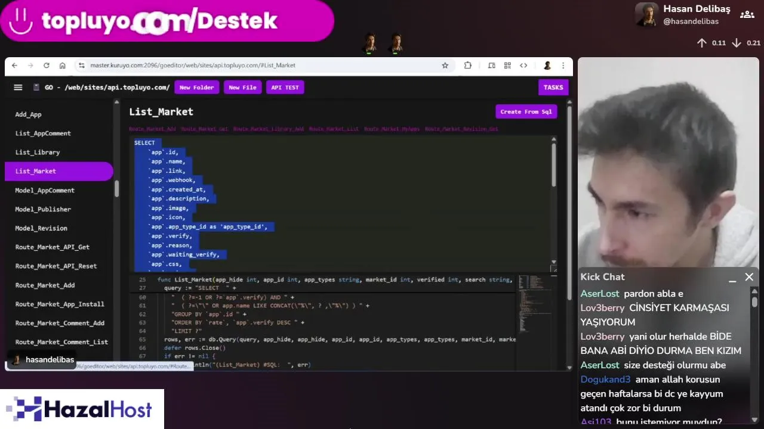Viewport: 764px width, 429px height.
Task: Open the API TEST button
Action: point(285,88)
